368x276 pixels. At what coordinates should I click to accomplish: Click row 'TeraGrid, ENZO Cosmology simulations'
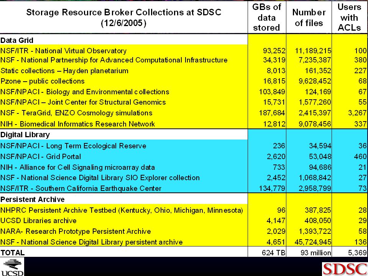(184, 113)
